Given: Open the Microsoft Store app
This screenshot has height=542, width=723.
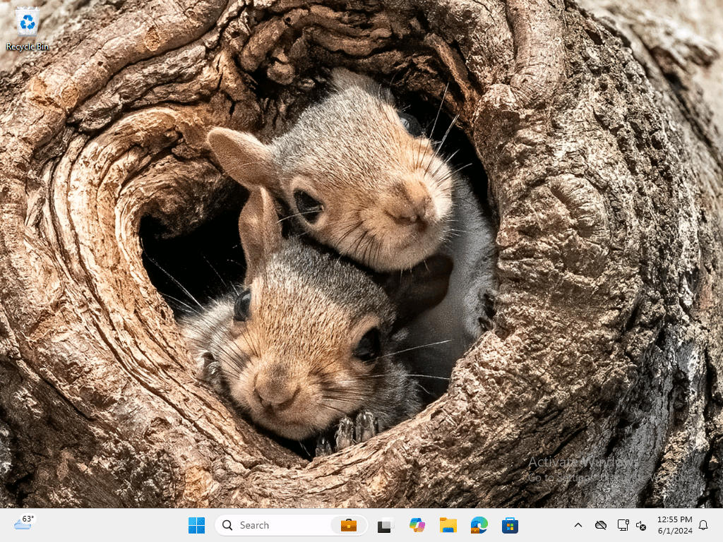Looking at the screenshot, I should (510, 525).
